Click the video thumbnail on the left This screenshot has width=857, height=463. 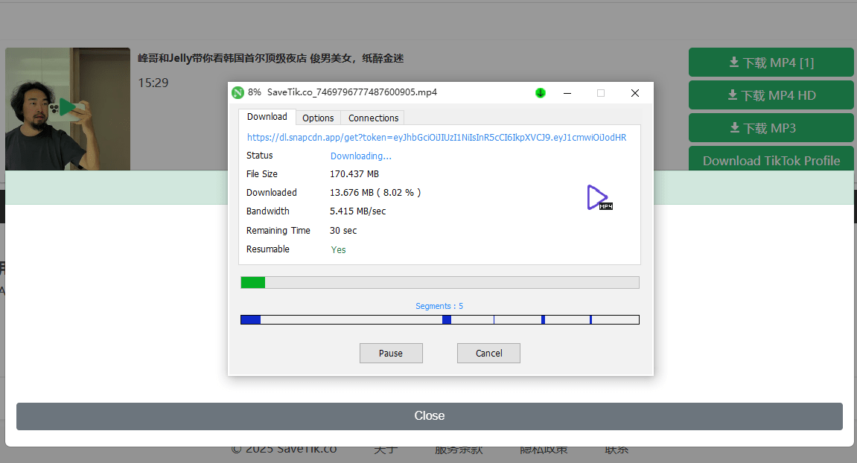click(68, 109)
